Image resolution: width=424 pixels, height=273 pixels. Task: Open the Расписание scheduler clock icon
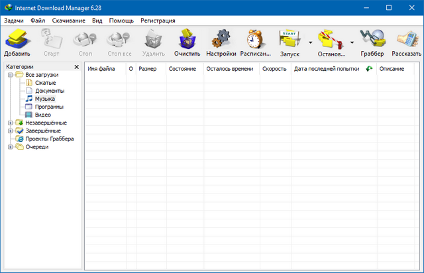(255, 38)
